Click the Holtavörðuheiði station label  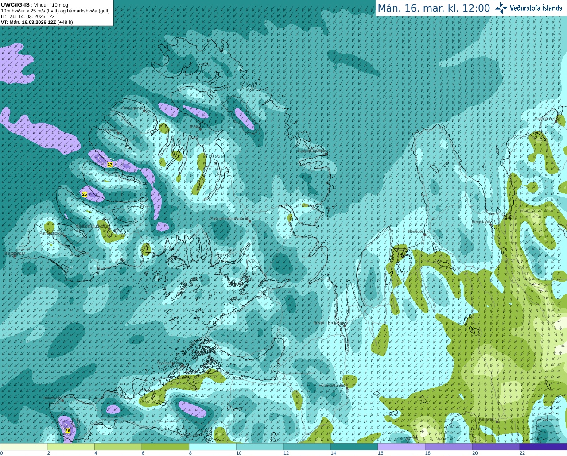point(333,385)
